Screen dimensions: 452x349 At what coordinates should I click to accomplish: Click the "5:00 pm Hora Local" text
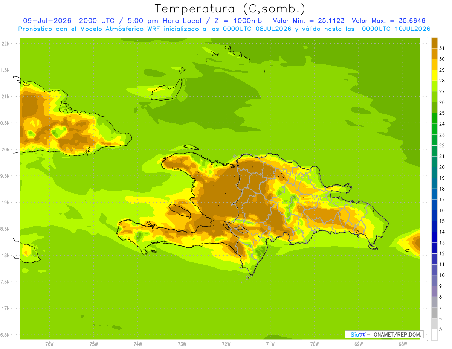click(164, 21)
